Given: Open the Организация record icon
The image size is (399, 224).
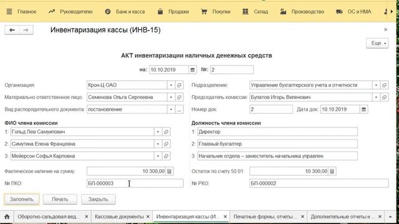Looking at the screenshot, I should coord(180,85).
